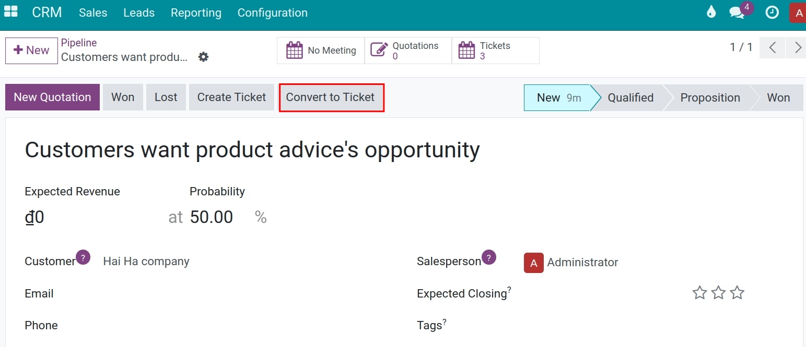Edit the opportunity title field
Viewport: 806px width, 347px height.
point(252,150)
